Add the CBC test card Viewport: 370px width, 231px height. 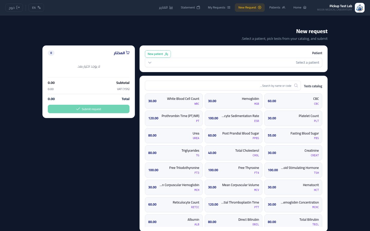[293, 101]
